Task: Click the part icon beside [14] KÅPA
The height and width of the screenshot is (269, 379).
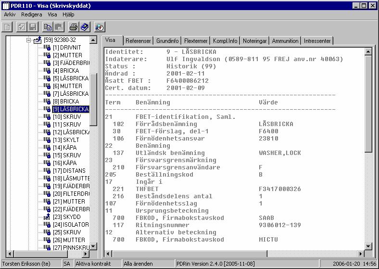Action: tap(47, 148)
